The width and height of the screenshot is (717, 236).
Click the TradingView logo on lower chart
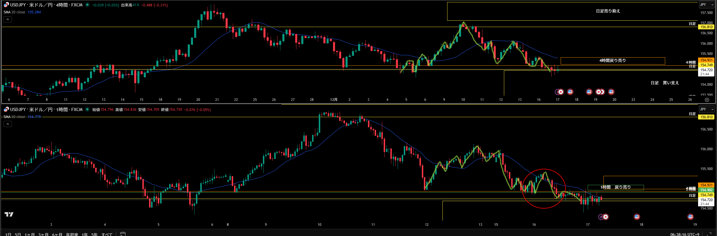(9, 214)
